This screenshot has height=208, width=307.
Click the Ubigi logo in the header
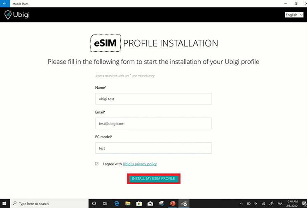(17, 15)
